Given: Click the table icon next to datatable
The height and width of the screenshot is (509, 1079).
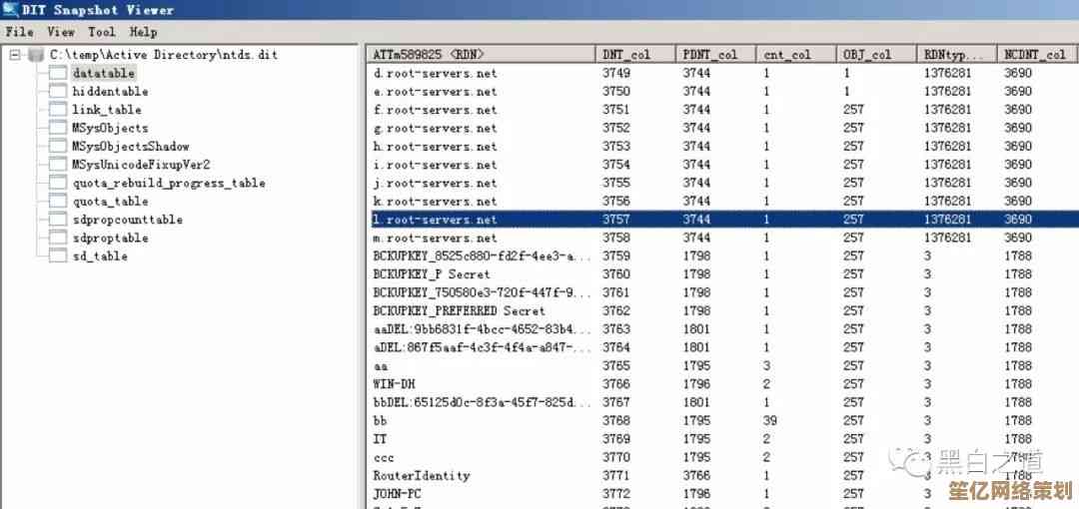Looking at the screenshot, I should tap(57, 73).
